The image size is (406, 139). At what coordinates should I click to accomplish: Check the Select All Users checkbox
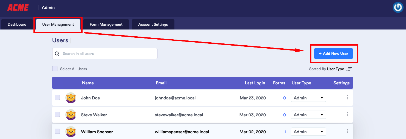(x=55, y=69)
